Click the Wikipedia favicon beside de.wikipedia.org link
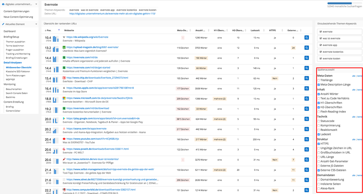 coord(64,37)
